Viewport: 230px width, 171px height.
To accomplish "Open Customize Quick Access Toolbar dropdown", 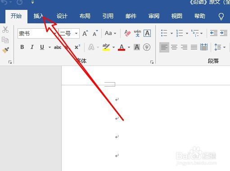I will click(x=32, y=2).
